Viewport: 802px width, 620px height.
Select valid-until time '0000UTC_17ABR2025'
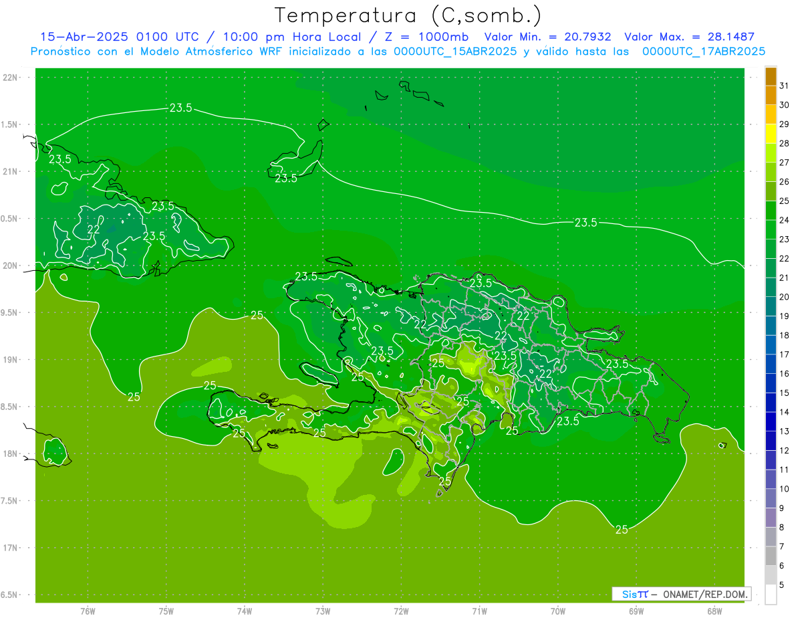[703, 51]
